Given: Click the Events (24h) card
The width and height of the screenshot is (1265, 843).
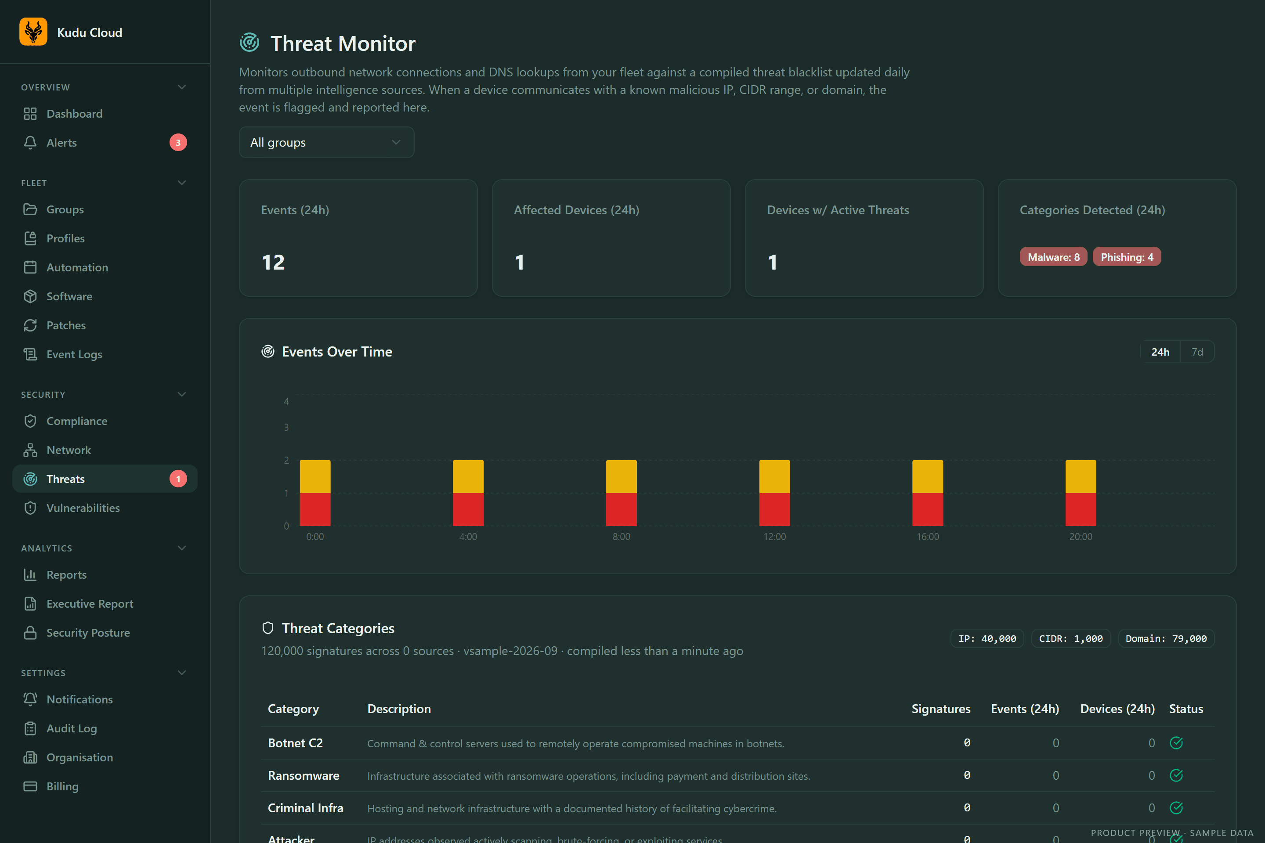Looking at the screenshot, I should point(358,238).
